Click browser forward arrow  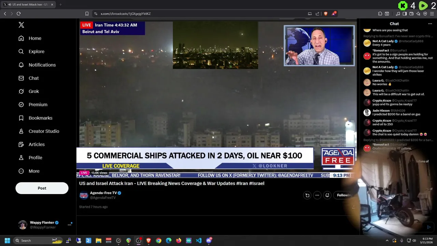tap(12, 14)
